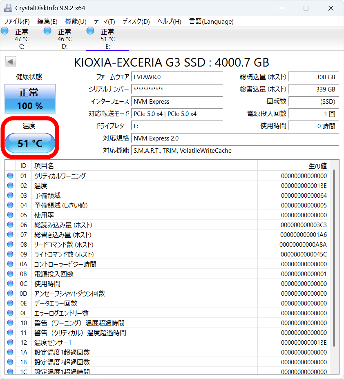Viewport: 344px width, 379px height.
Task: Click the status orb for 総読み込み量 (ホスト) row
Action: pos(10,225)
